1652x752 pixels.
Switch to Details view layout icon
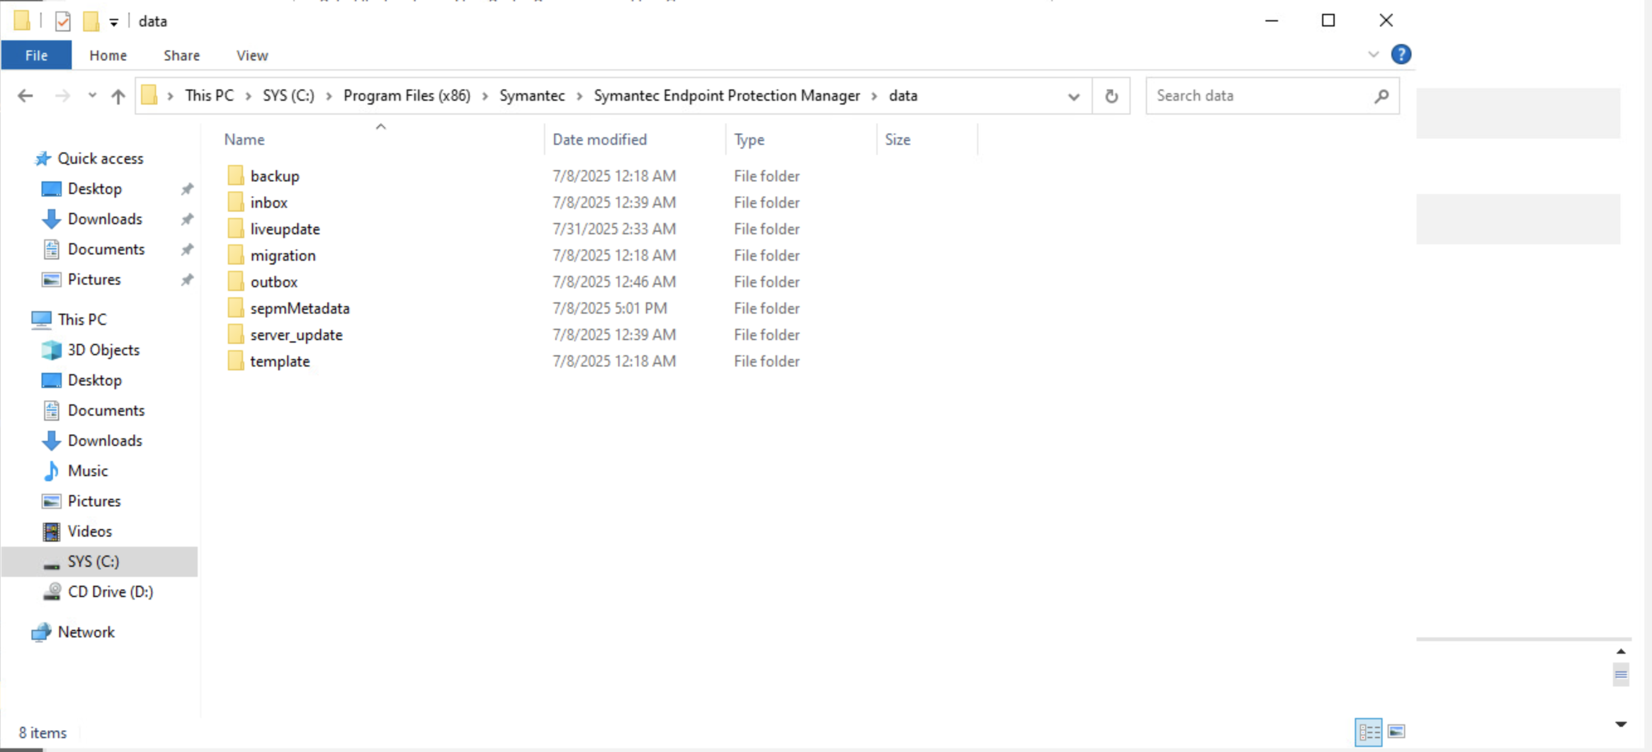click(1369, 731)
